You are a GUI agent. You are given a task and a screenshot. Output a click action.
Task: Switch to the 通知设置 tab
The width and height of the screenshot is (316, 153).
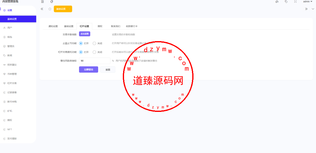point(53,26)
